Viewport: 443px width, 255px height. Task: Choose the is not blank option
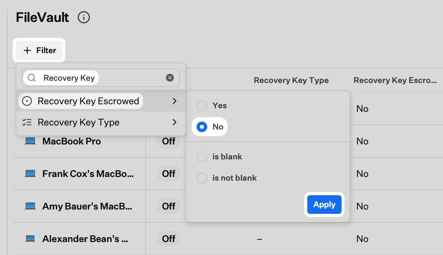202,178
